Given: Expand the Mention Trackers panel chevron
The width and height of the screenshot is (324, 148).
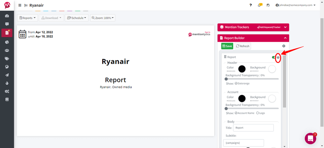Looking at the screenshot, I should [285, 27].
